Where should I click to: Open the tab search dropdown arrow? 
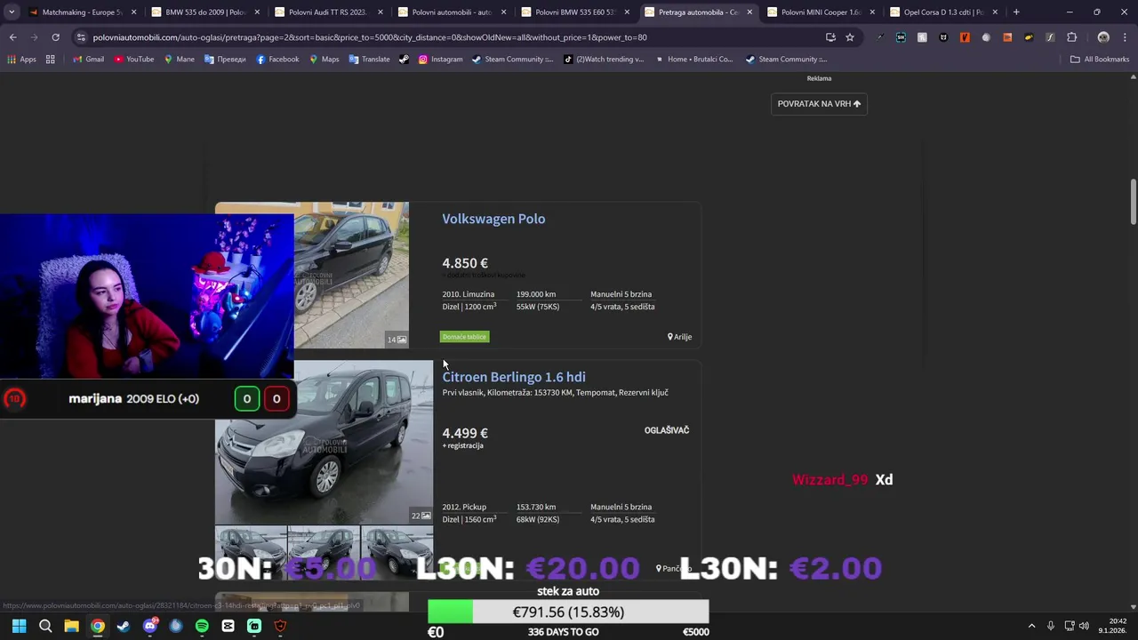click(x=12, y=12)
